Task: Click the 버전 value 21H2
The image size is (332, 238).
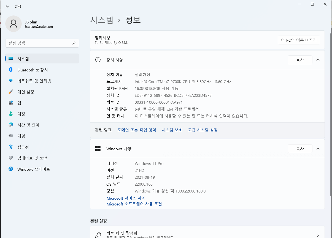Action: [139, 170]
